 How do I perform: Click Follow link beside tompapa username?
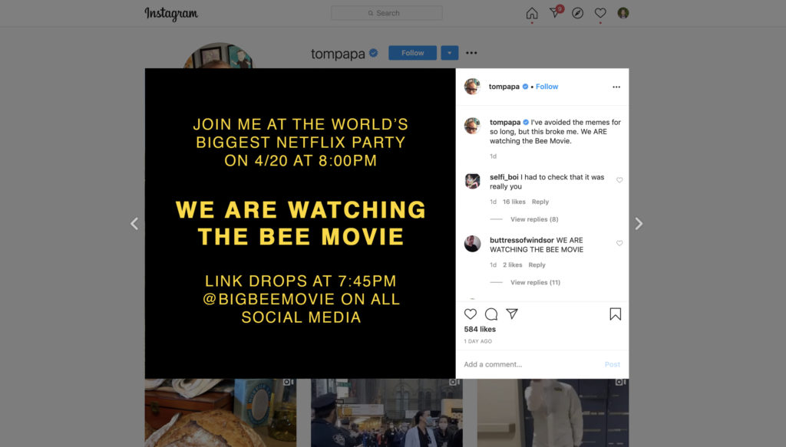547,87
